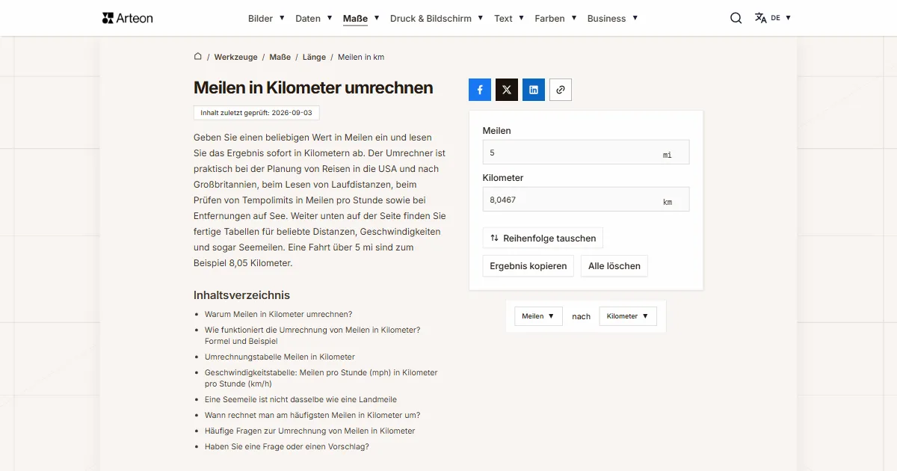Copy the page link via chain icon
The width and height of the screenshot is (897, 471).
point(561,90)
